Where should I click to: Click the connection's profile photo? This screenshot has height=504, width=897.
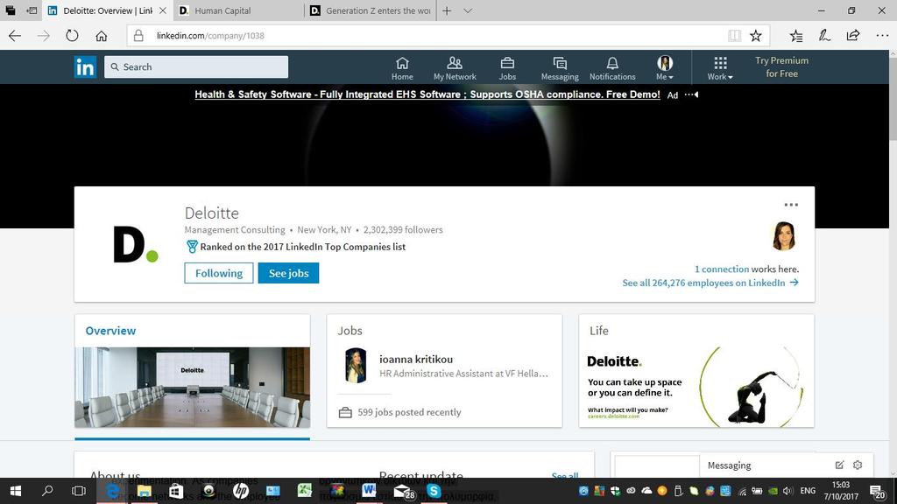pyautogui.click(x=783, y=236)
